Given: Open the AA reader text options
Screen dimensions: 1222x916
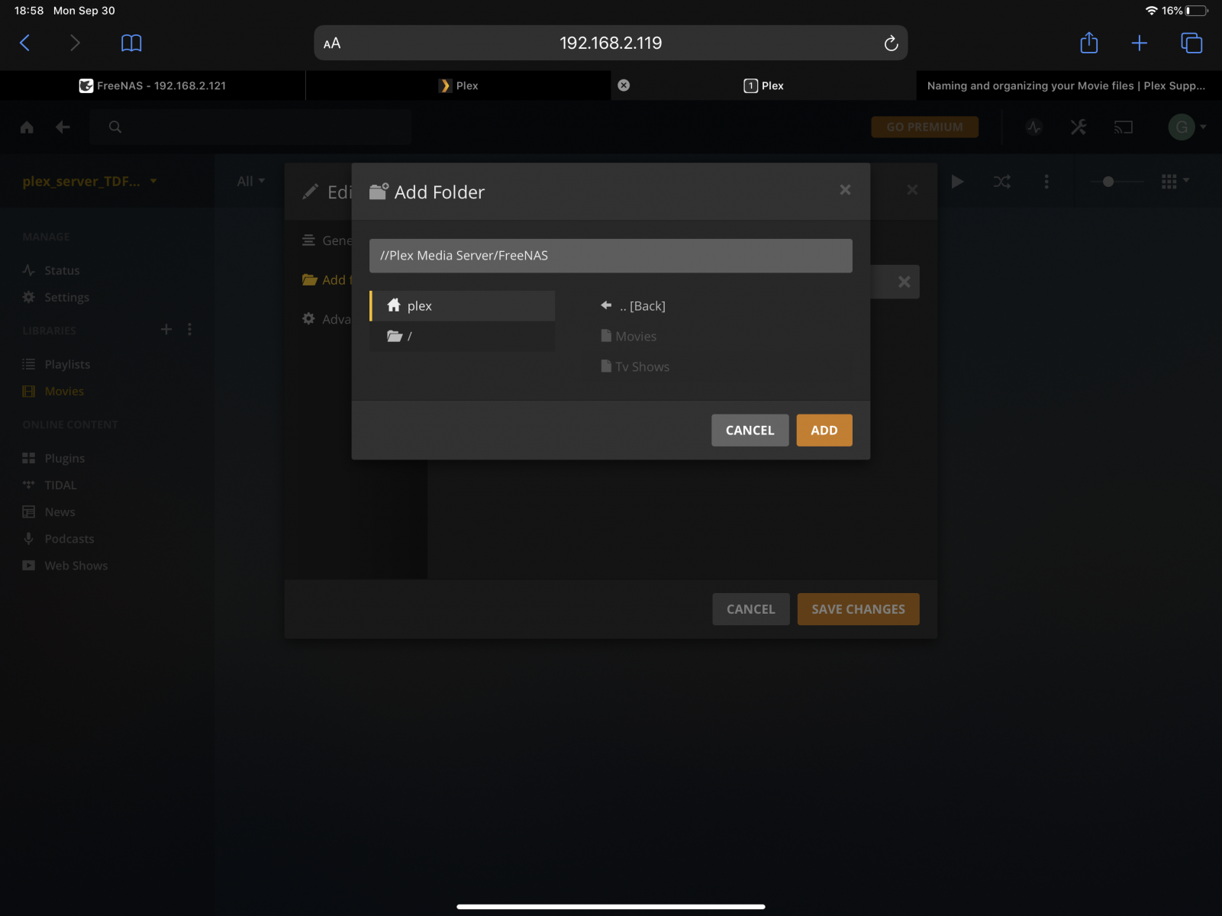Looking at the screenshot, I should pos(332,44).
